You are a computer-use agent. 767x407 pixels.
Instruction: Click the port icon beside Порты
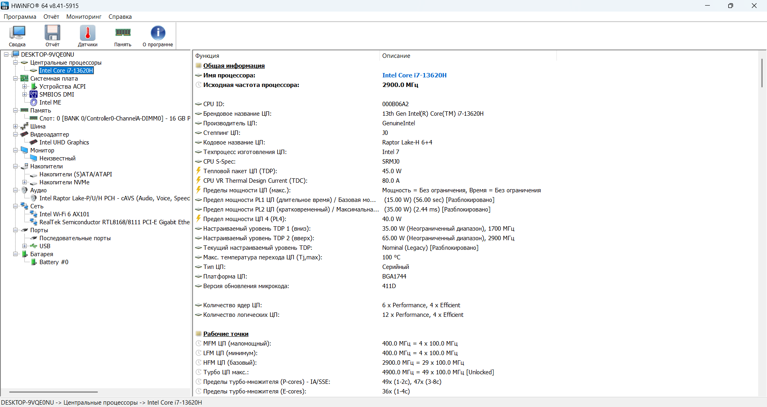click(x=24, y=230)
